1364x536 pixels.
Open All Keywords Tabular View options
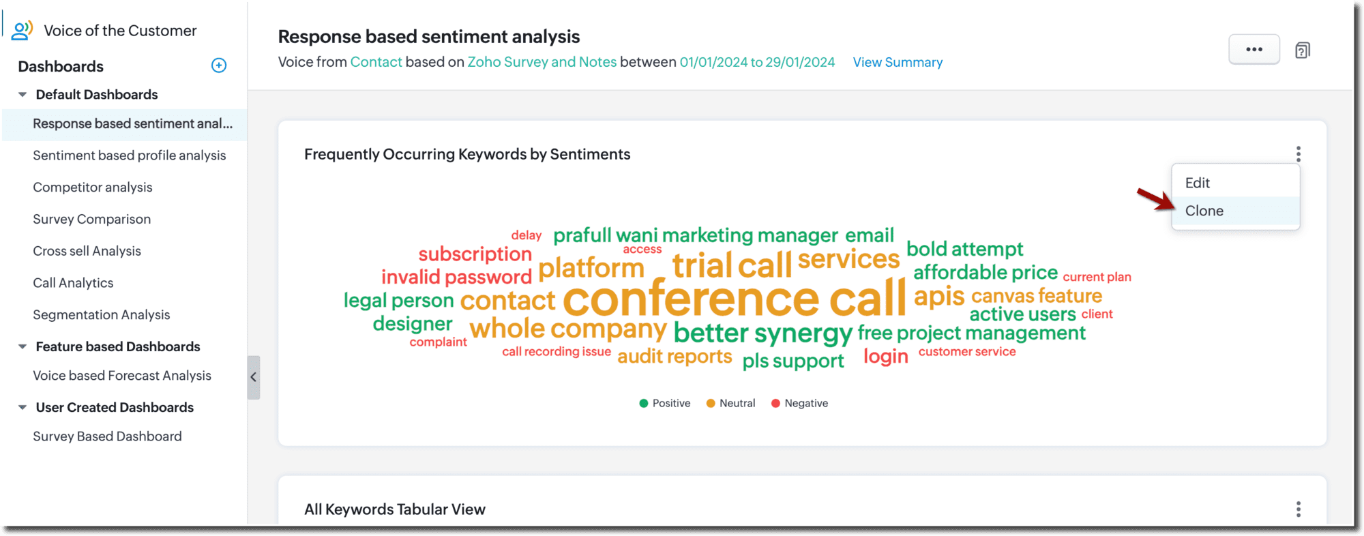1298,509
